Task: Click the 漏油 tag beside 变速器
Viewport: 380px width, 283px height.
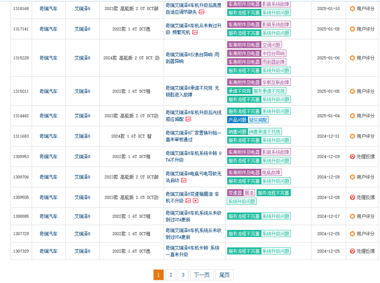Action: [x=249, y=193]
